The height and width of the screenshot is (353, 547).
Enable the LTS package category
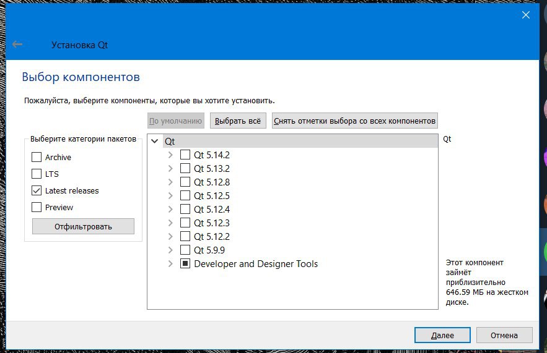(x=37, y=174)
